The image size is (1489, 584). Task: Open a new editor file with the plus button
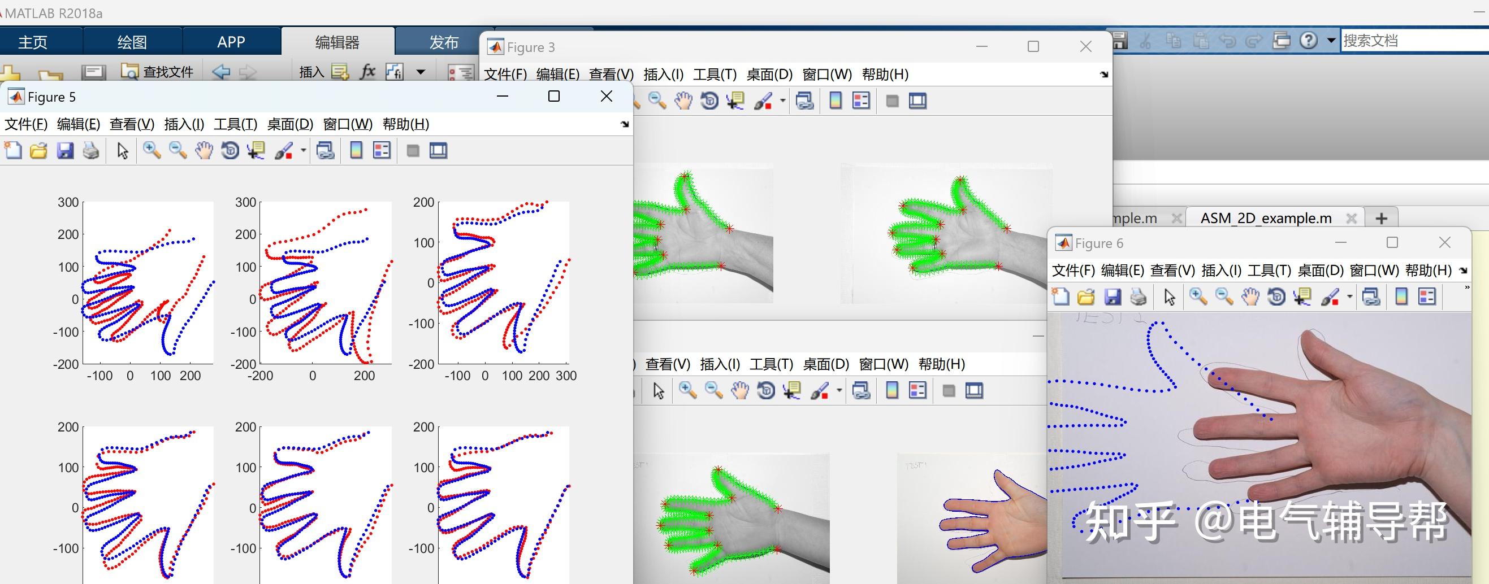(x=1382, y=218)
